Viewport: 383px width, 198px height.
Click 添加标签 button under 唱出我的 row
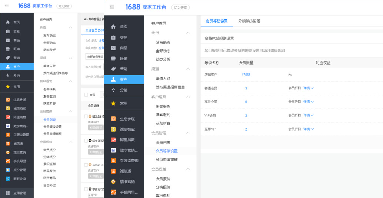tap(96, 127)
